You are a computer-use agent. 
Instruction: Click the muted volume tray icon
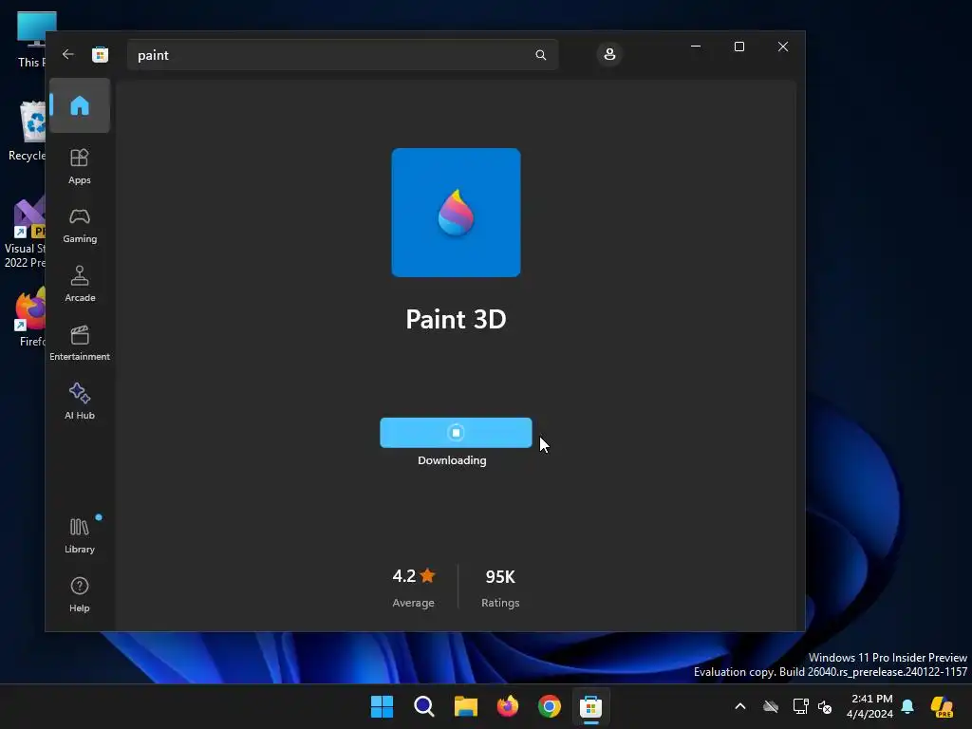pyautogui.click(x=825, y=706)
